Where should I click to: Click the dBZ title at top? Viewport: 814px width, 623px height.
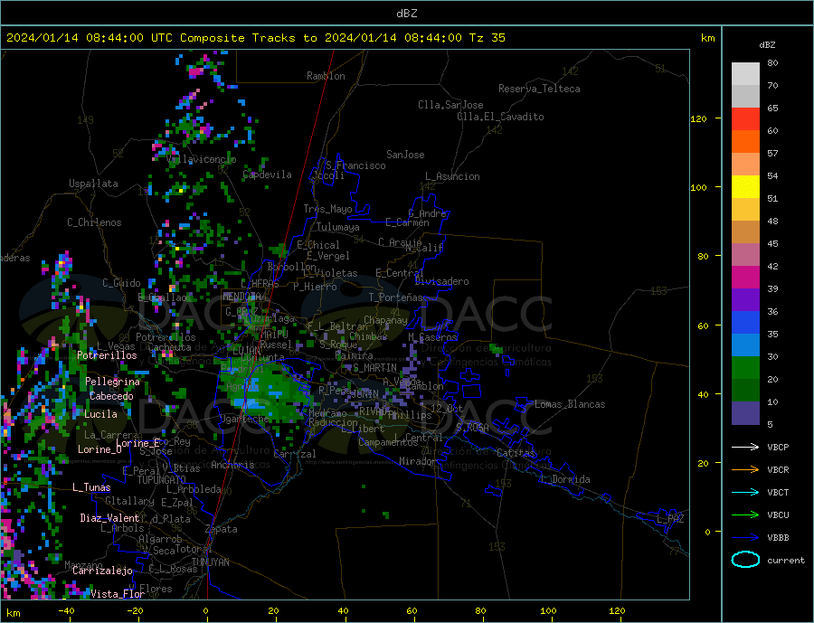pos(406,14)
